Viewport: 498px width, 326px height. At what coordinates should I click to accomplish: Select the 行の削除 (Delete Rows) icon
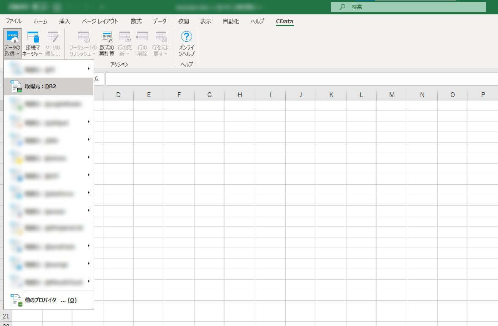click(142, 42)
